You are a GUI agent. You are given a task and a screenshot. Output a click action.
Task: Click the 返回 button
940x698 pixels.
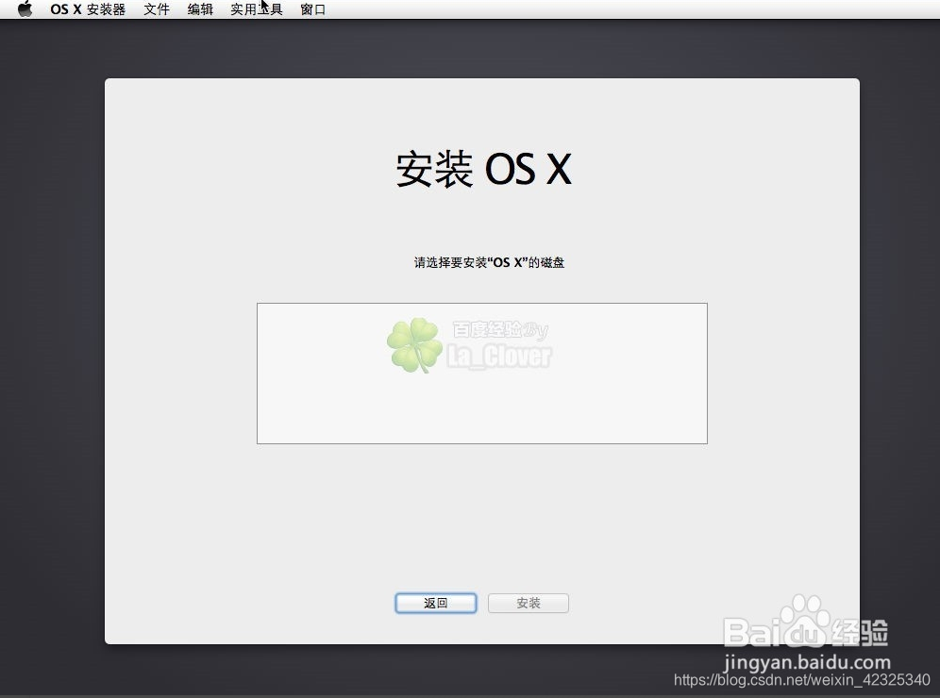click(436, 603)
